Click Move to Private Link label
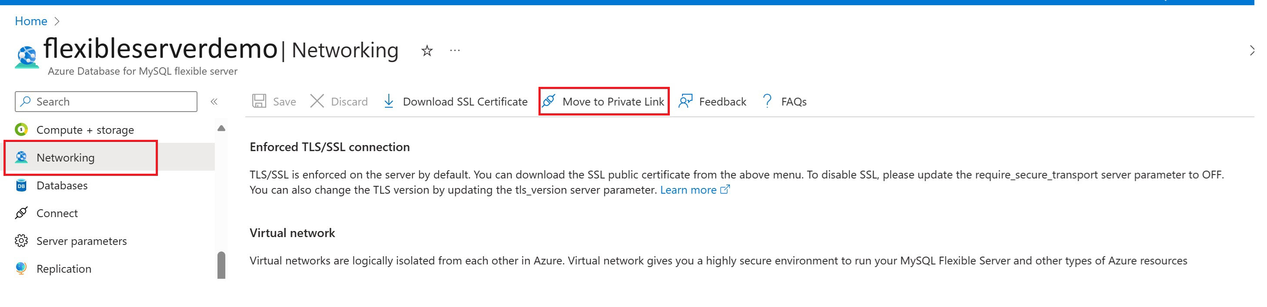The height and width of the screenshot is (307, 1267). click(613, 102)
